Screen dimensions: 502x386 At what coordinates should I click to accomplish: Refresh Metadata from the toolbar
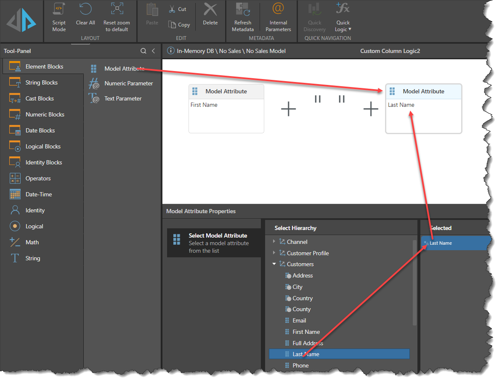point(243,9)
